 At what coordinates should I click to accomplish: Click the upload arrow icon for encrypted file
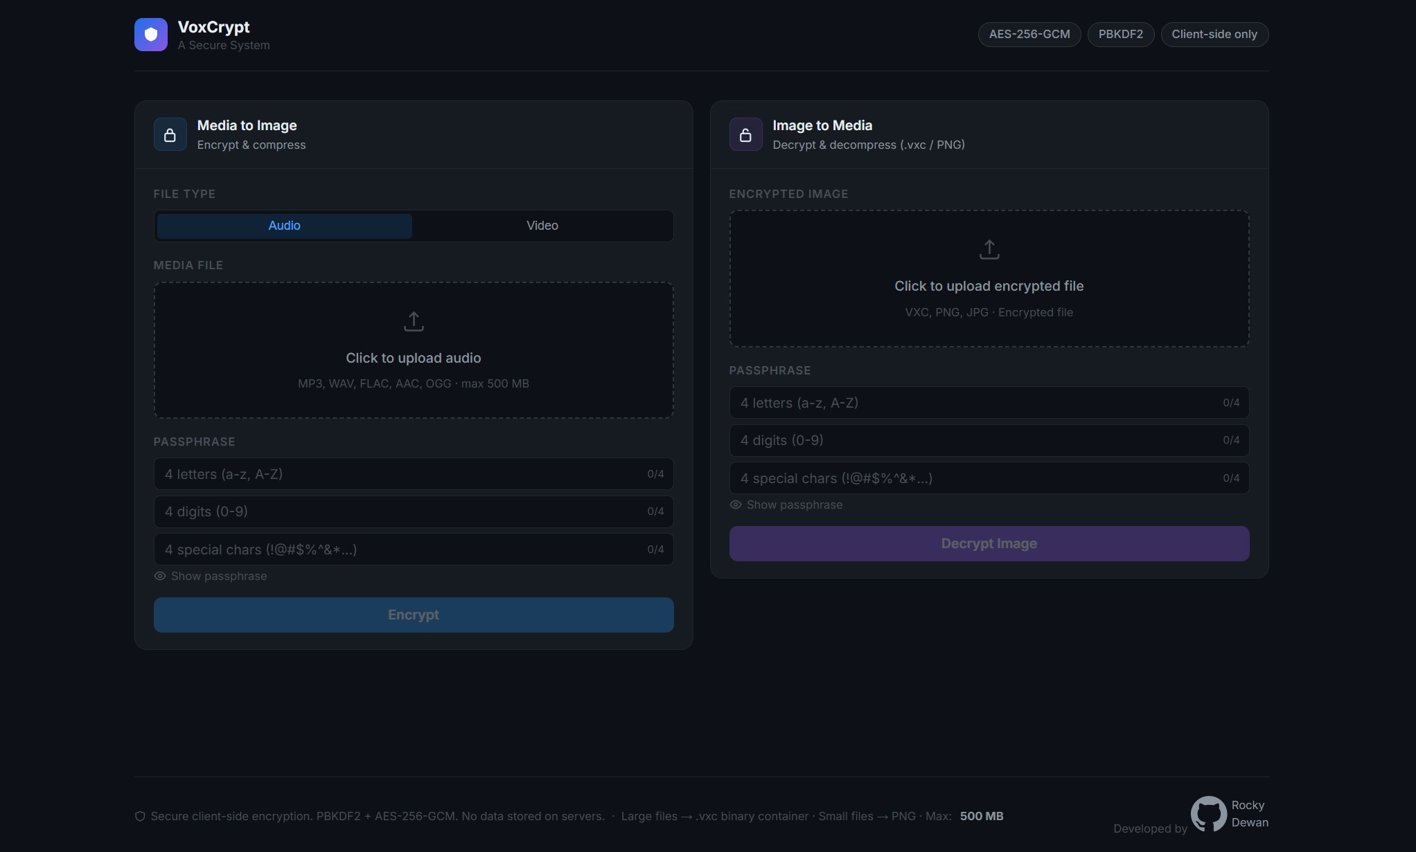click(989, 250)
